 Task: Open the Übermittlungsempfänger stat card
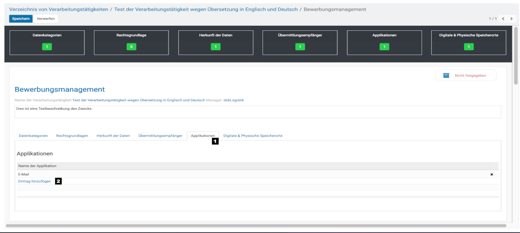coord(300,42)
